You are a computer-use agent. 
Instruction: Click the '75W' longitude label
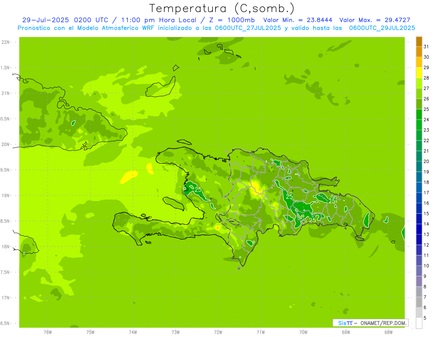pos(90,332)
